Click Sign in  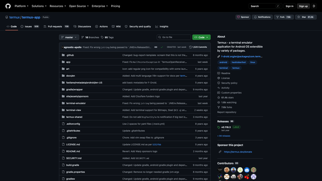pos(290,6)
